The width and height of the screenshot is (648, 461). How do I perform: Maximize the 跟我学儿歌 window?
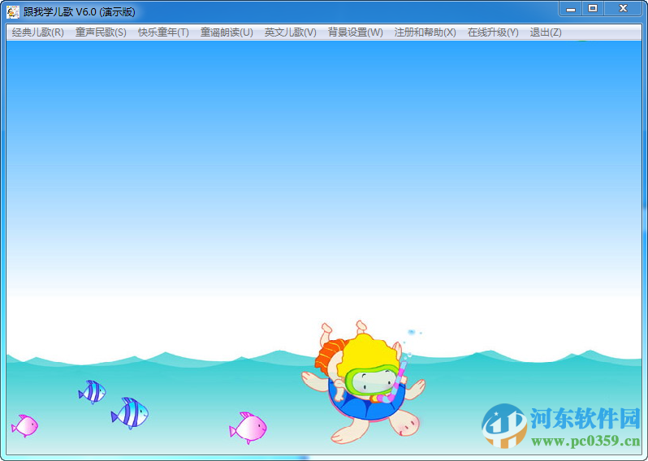[x=593, y=9]
